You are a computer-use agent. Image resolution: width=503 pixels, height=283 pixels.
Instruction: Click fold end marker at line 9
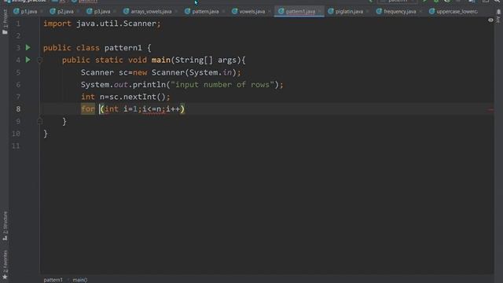pos(40,121)
